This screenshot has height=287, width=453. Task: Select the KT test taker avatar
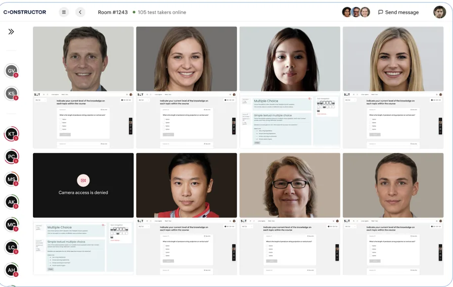pos(12,134)
